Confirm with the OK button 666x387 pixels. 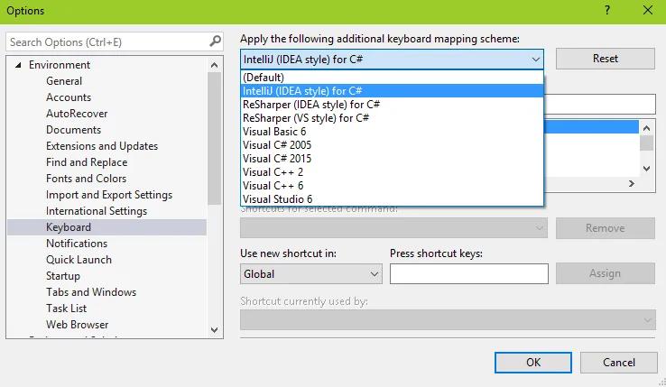point(533,363)
